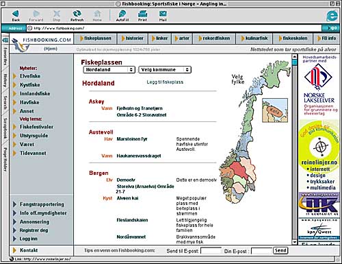
Task: Open Været in the sidebar
Action: click(27, 145)
